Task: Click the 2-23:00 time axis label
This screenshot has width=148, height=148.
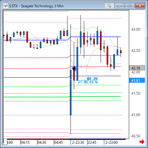Action: click(x=112, y=143)
